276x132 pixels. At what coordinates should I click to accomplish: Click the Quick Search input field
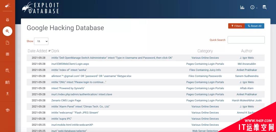[246, 40]
